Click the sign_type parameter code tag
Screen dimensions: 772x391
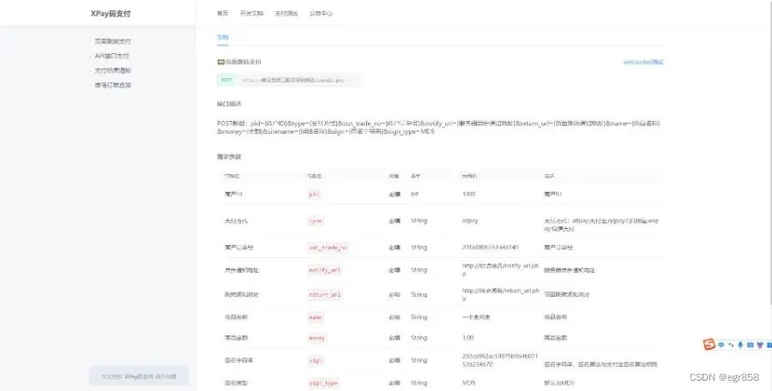(323, 382)
